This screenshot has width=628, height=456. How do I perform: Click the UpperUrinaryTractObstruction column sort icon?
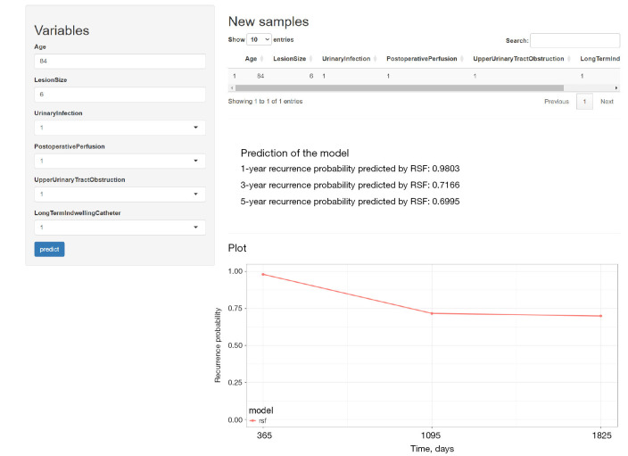pyautogui.click(x=569, y=59)
